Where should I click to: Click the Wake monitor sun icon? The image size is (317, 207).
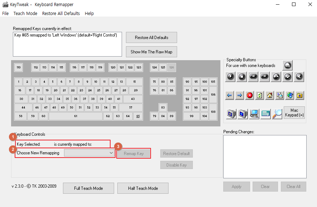(242, 114)
